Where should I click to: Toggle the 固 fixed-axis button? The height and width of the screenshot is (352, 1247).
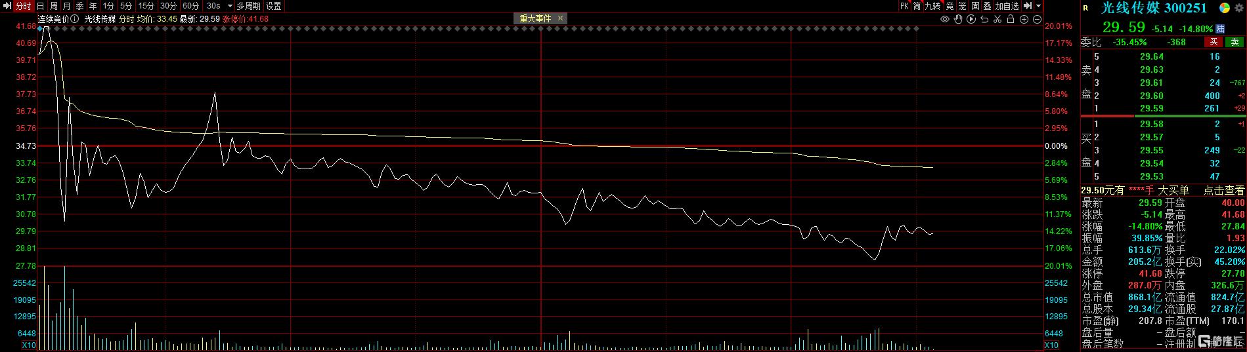[x=975, y=6]
